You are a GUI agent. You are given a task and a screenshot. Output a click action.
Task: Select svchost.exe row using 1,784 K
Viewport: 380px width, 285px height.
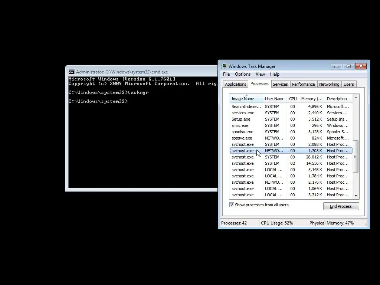291,176
